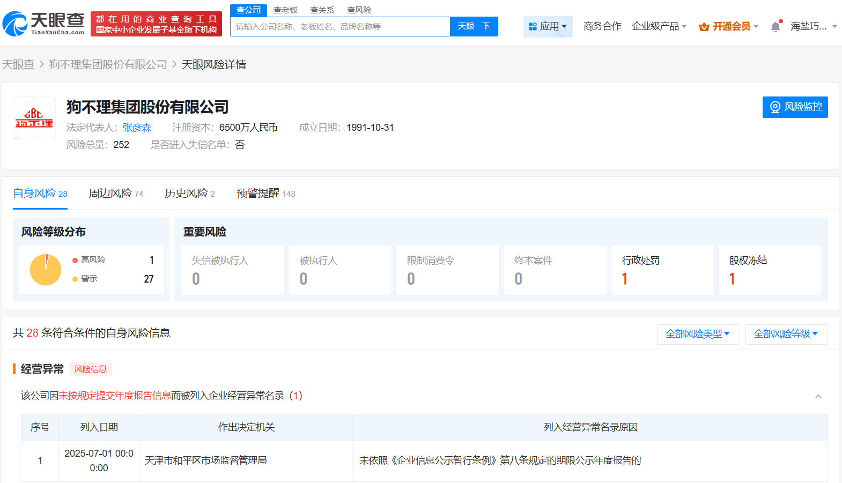842x483 pixels.
Task: Expand the 开通会员 dropdown
Action: [x=728, y=26]
